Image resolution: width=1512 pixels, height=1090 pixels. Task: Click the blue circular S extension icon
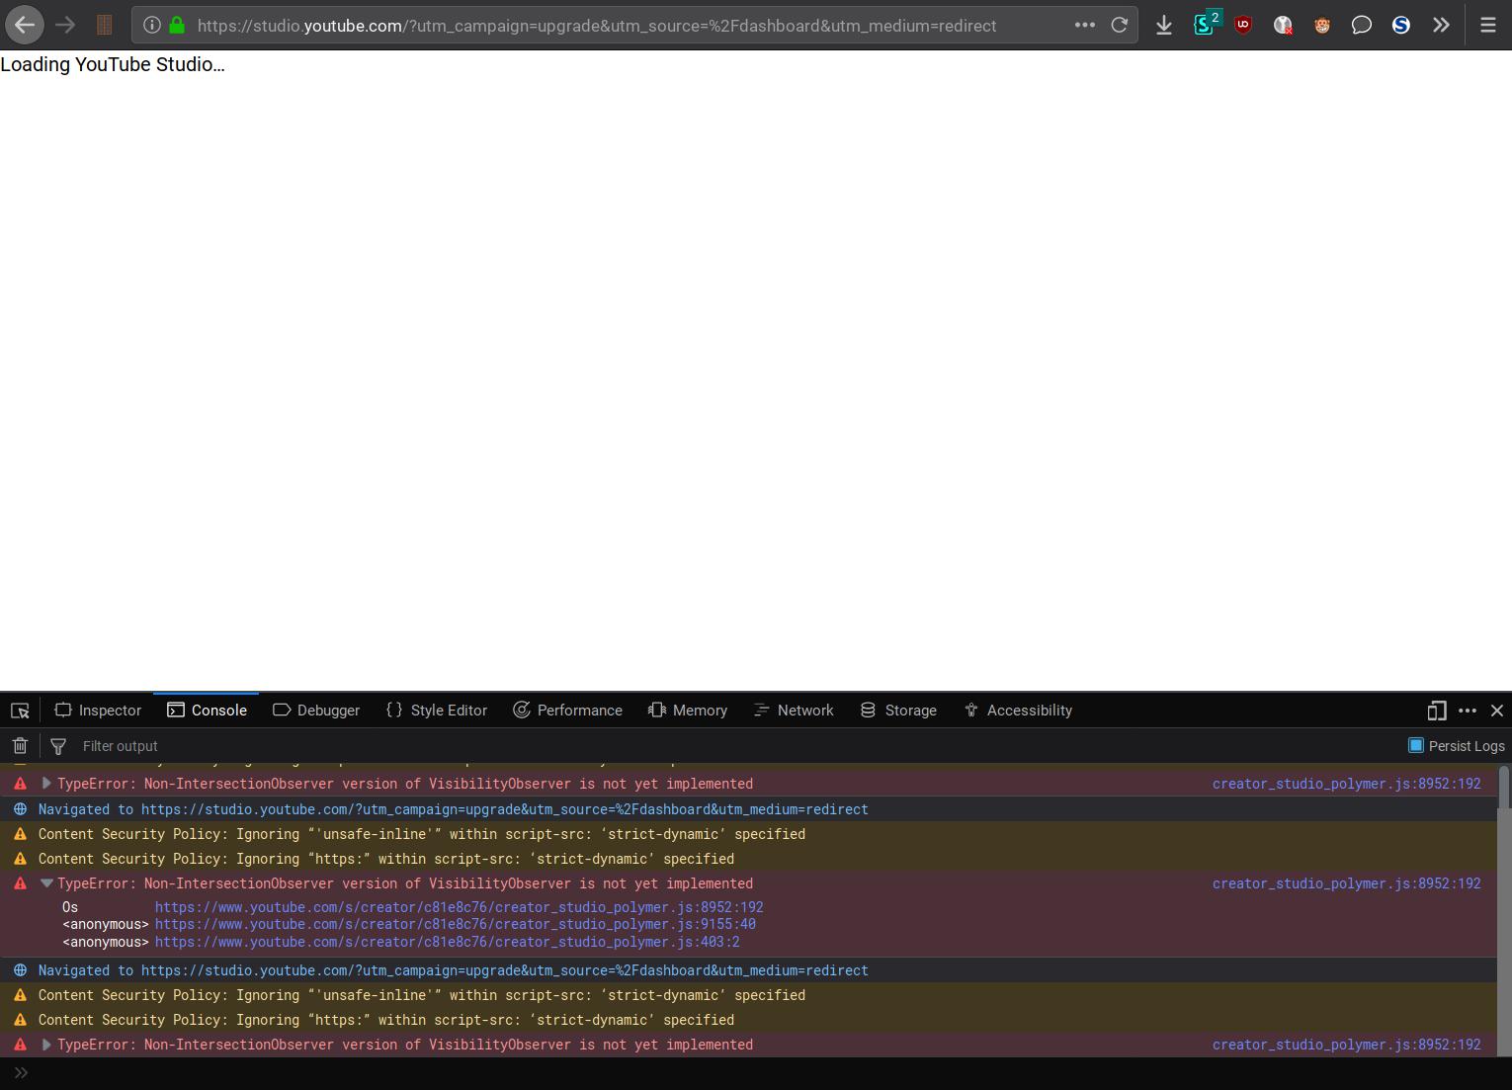pos(1400,26)
